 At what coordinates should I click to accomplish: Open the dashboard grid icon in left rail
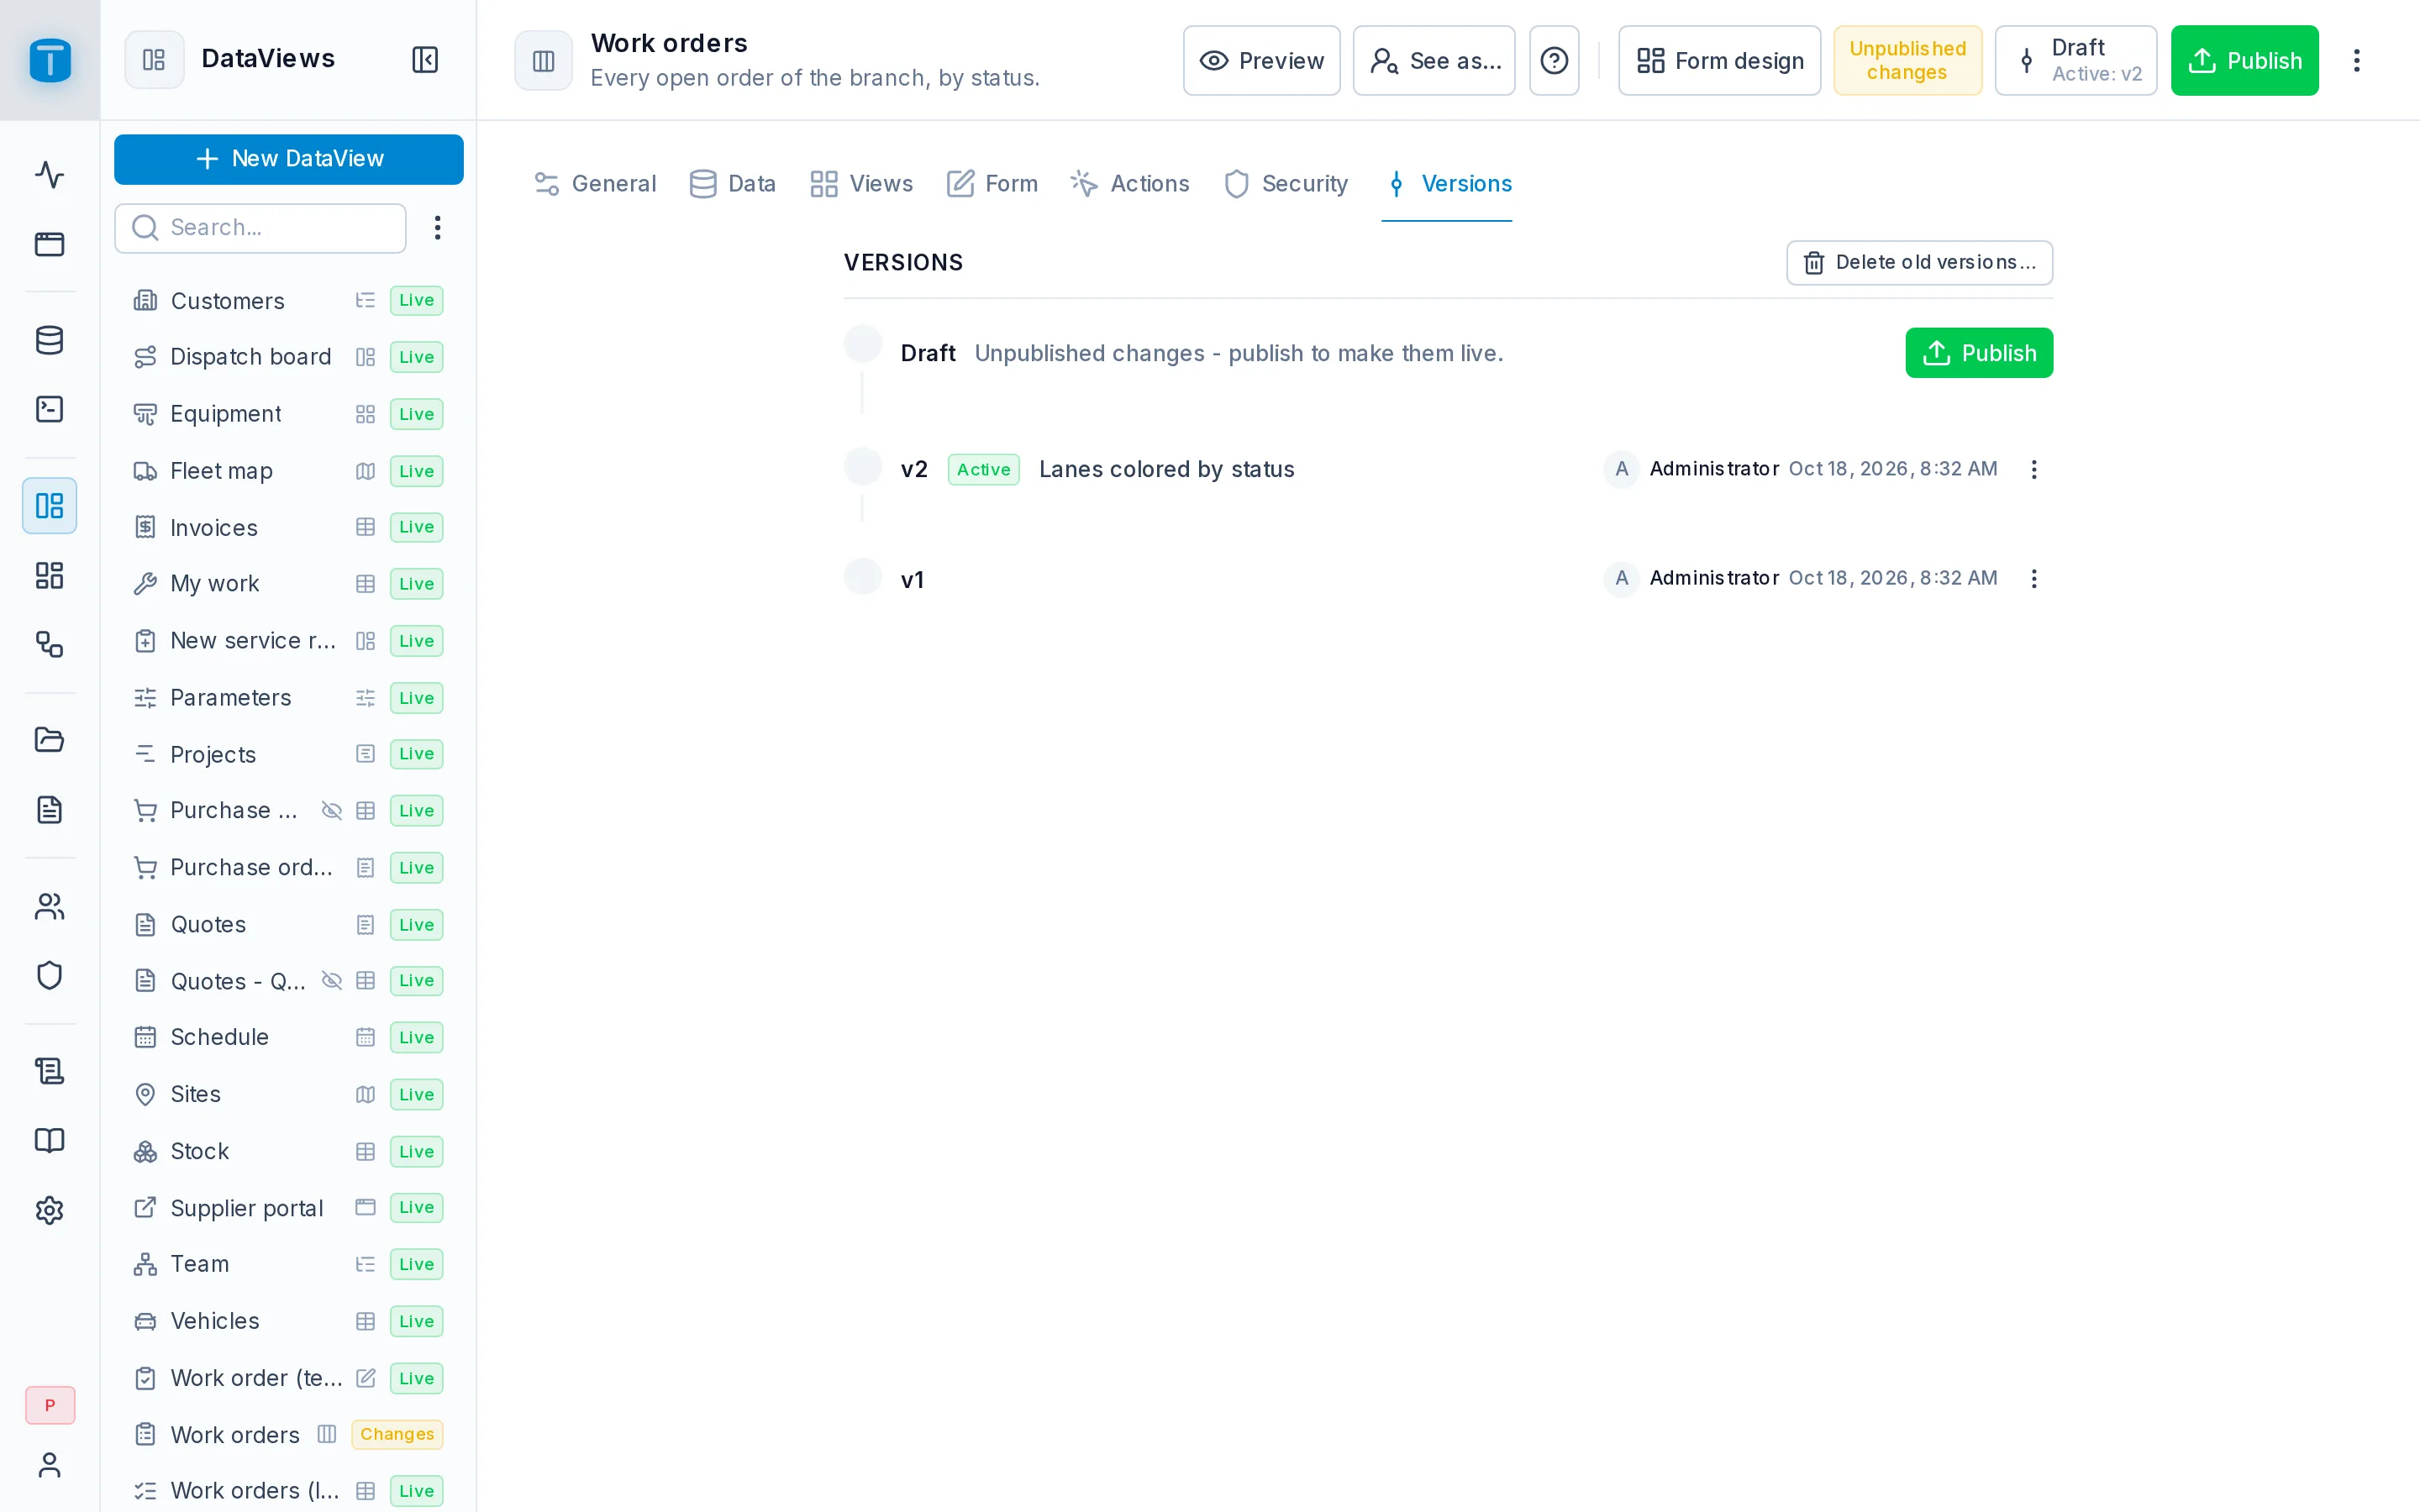(x=50, y=575)
